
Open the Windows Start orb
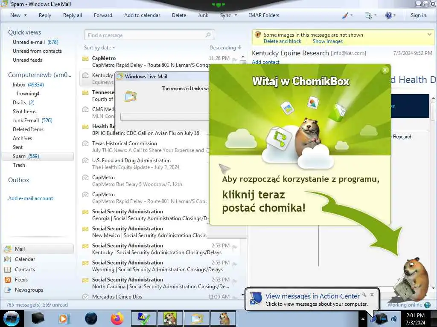[12, 318]
